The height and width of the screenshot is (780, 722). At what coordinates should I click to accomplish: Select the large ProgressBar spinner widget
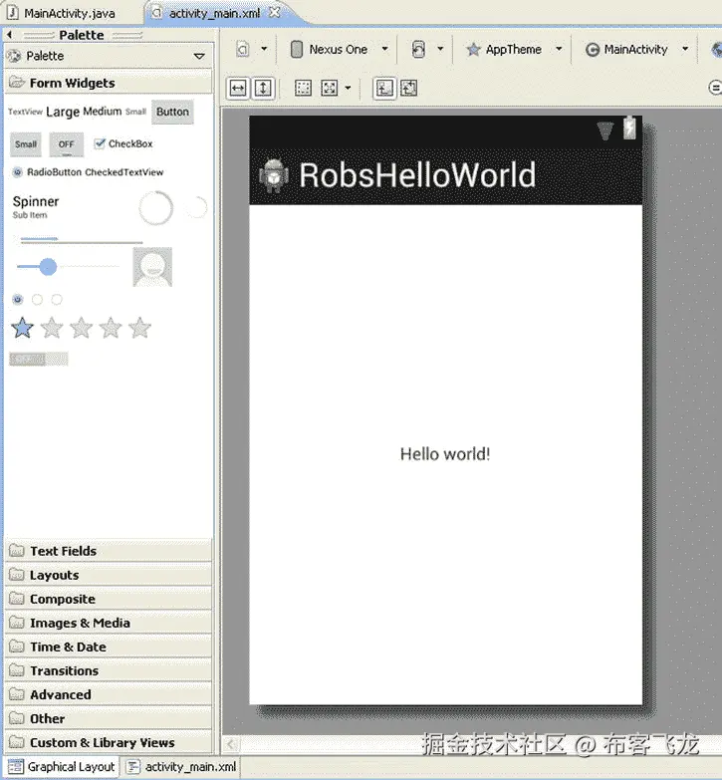(x=155, y=208)
